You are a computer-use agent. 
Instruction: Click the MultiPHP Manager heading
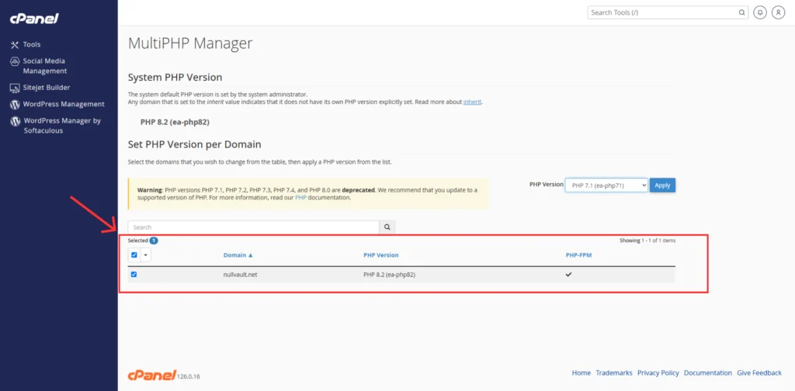tap(190, 43)
